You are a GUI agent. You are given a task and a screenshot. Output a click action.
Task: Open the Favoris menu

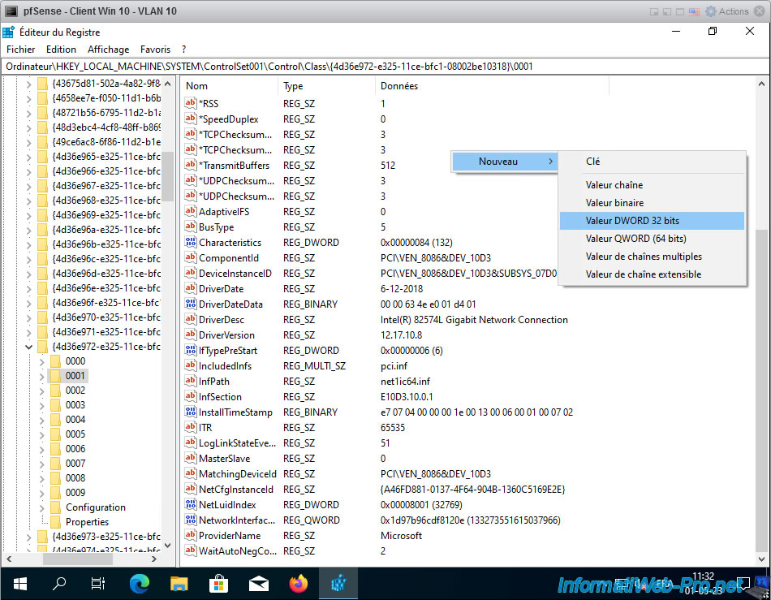(x=155, y=50)
